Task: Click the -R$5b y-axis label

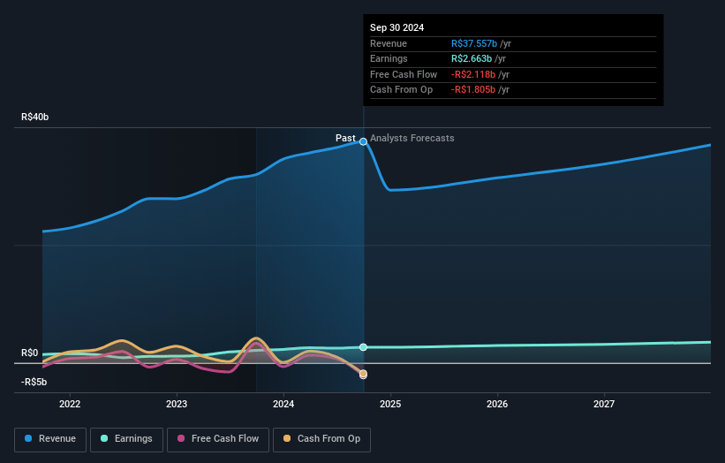Action: (x=34, y=382)
